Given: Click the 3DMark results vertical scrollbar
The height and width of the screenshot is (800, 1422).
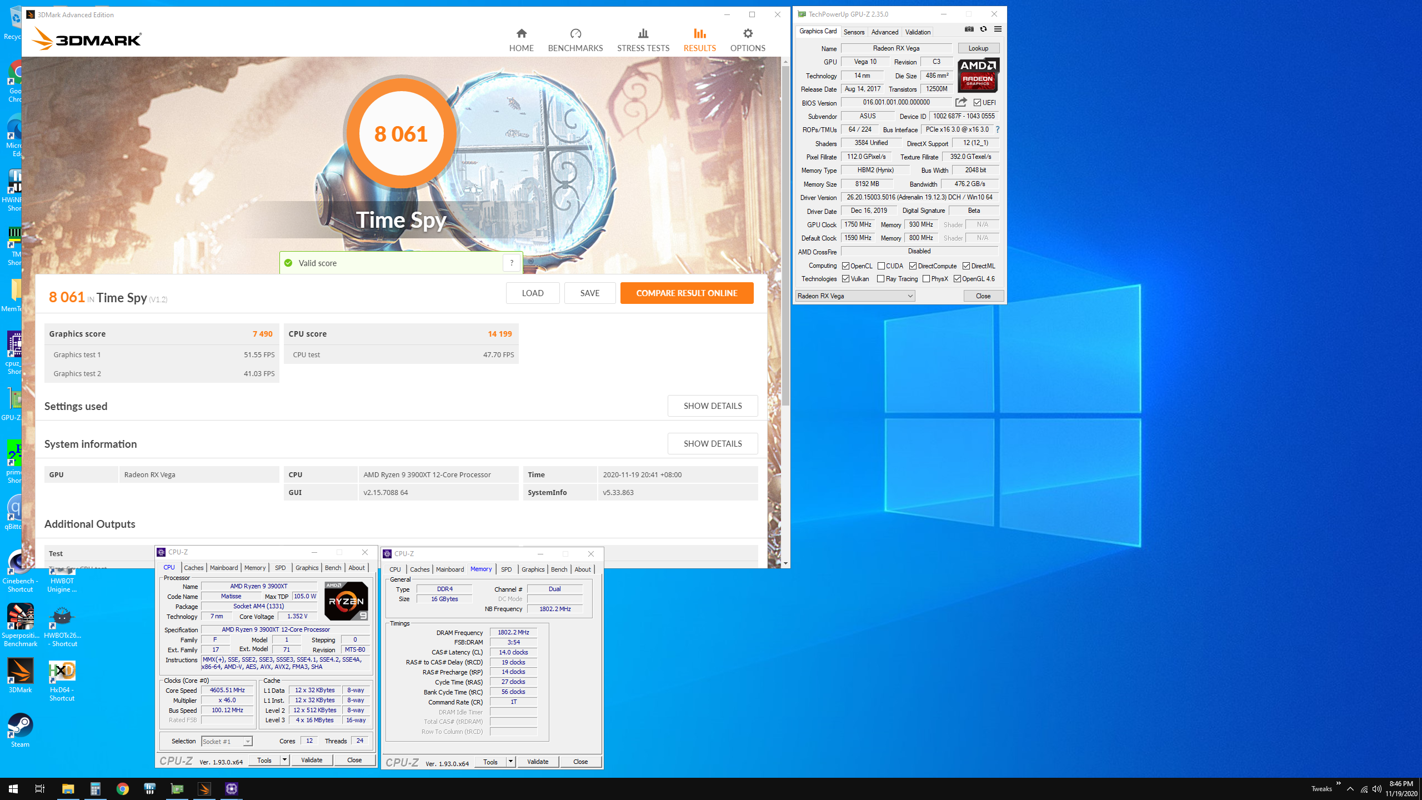Looking at the screenshot, I should (x=785, y=236).
